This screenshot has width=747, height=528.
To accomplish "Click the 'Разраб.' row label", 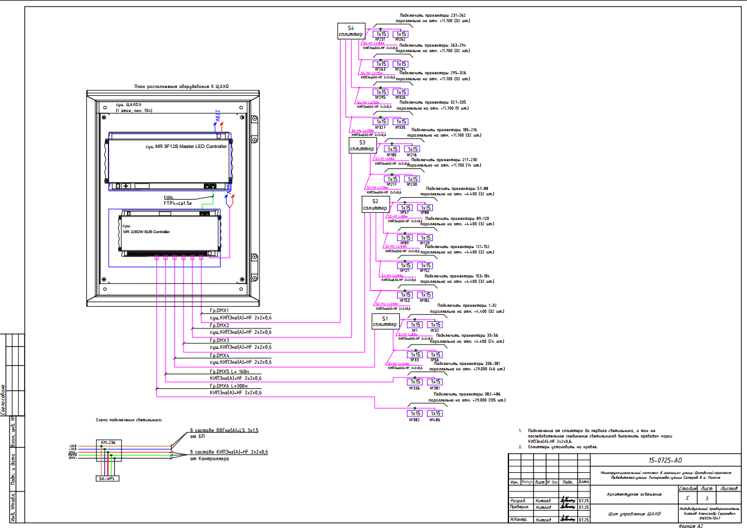I will click(x=517, y=501).
